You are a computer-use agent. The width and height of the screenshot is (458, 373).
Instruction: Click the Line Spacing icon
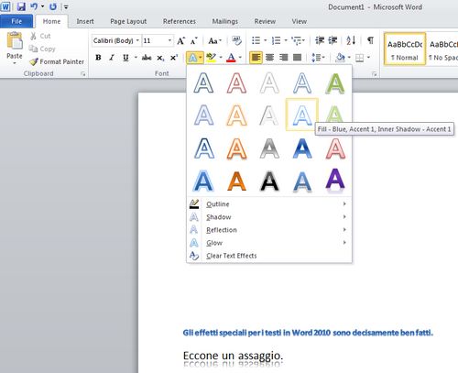[x=315, y=58]
